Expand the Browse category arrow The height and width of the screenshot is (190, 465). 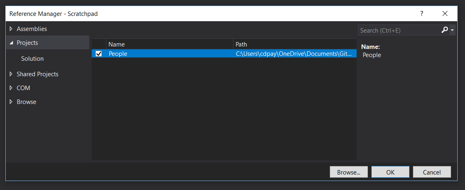11,102
